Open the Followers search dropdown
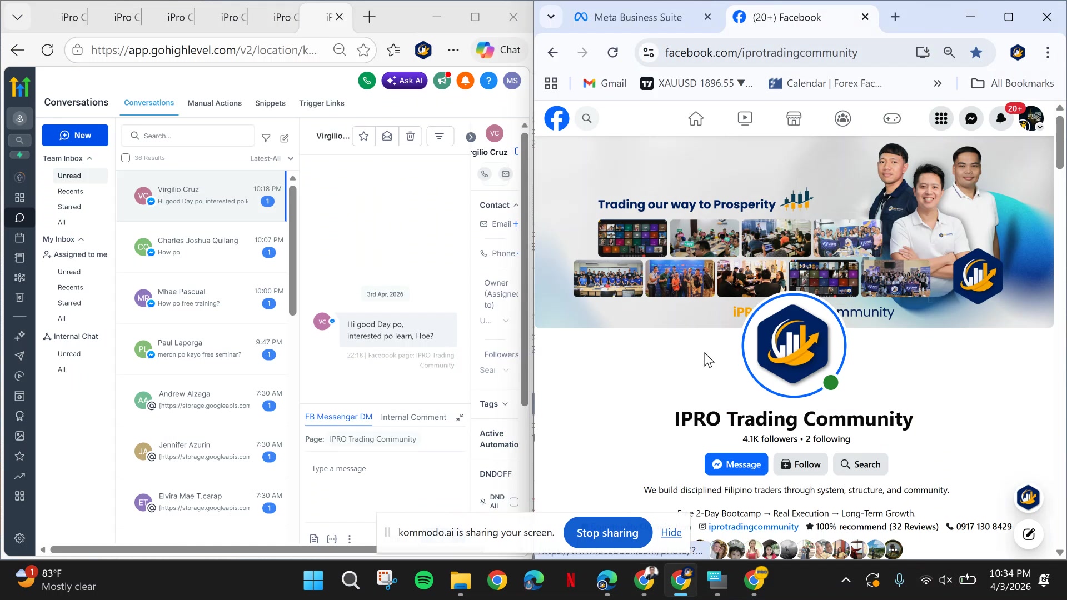This screenshot has height=600, width=1067. pyautogui.click(x=495, y=370)
